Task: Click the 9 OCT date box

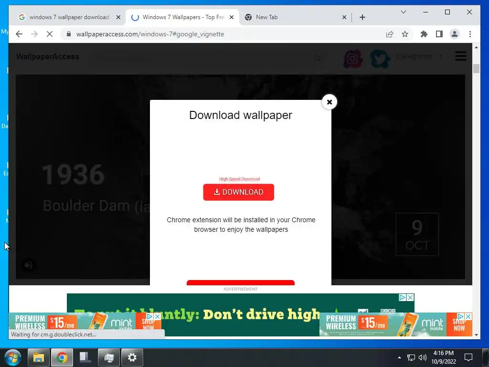Action: coord(417,234)
